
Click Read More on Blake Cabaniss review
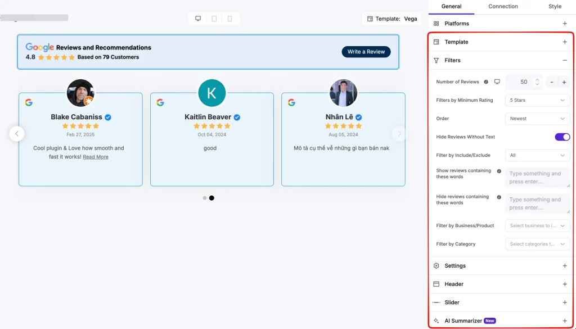click(96, 157)
